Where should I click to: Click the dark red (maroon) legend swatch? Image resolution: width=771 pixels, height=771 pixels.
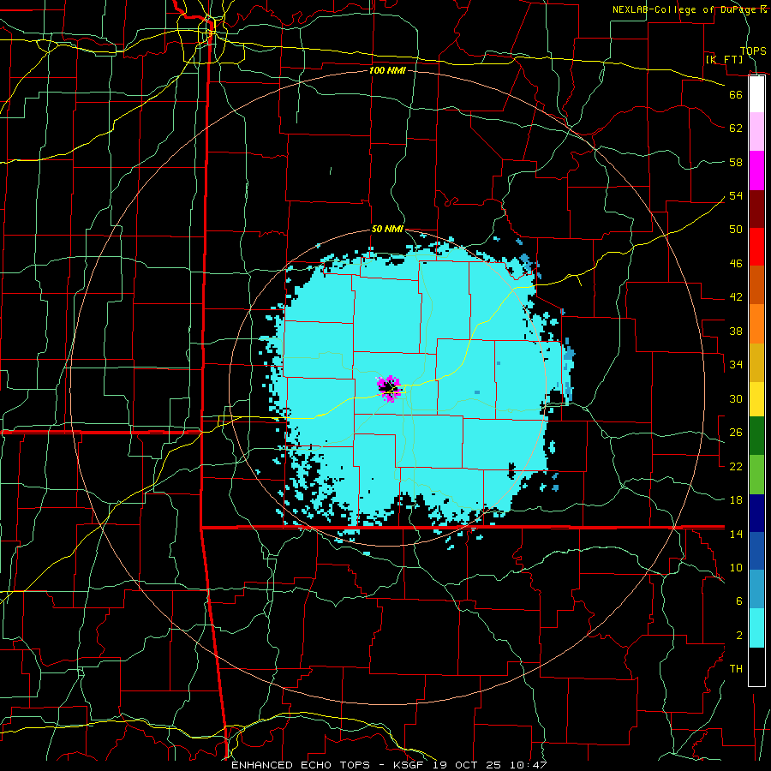click(x=756, y=208)
